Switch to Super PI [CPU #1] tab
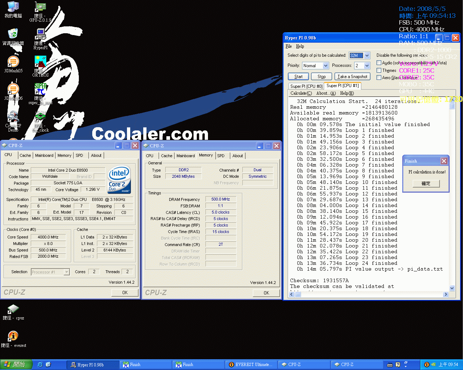 (343, 86)
